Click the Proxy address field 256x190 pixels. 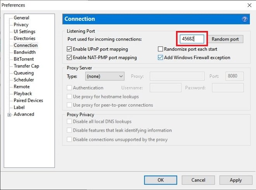pos(177,76)
